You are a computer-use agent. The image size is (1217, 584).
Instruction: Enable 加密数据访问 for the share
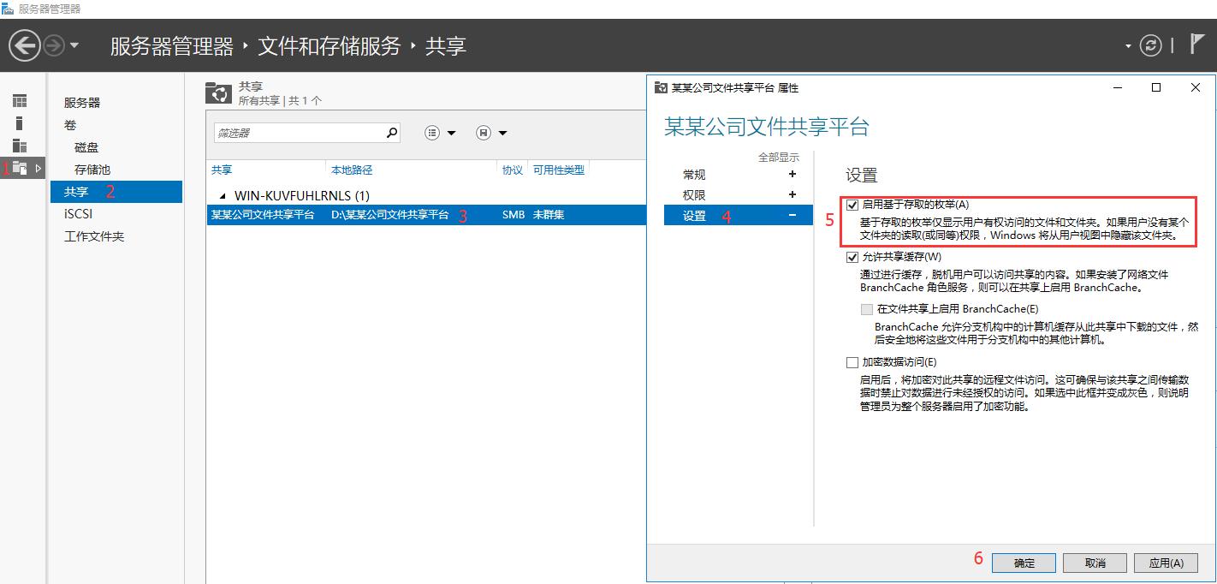tap(852, 361)
